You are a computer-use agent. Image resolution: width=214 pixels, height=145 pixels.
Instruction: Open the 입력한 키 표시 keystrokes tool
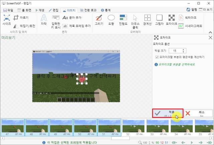pos(56,22)
